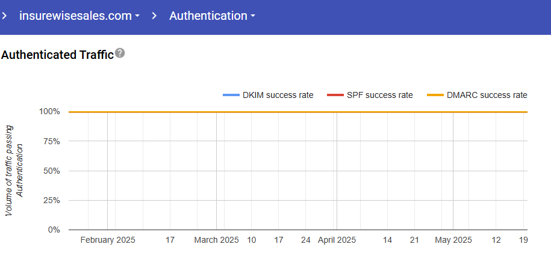The height and width of the screenshot is (253, 551).
Task: Click the help icon beside Authenticated Traffic
Action: [120, 53]
